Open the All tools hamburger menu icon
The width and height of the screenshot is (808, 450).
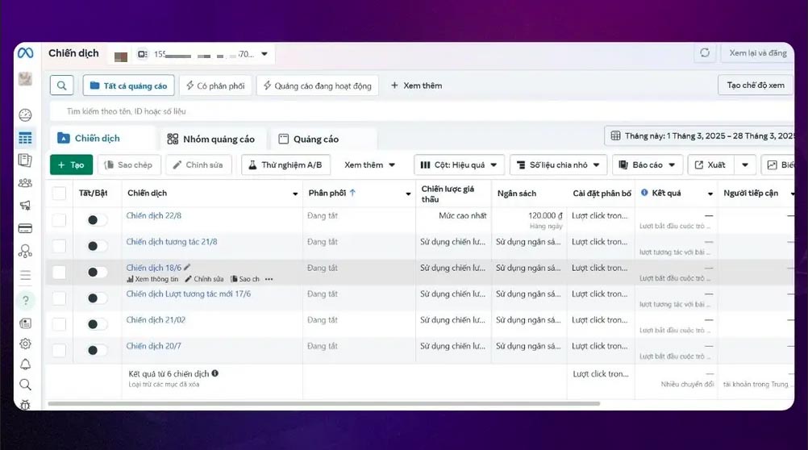tap(25, 275)
